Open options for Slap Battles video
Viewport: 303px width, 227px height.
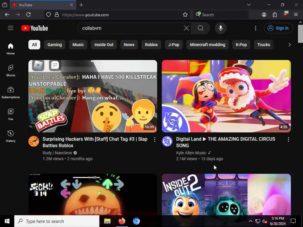154,140
